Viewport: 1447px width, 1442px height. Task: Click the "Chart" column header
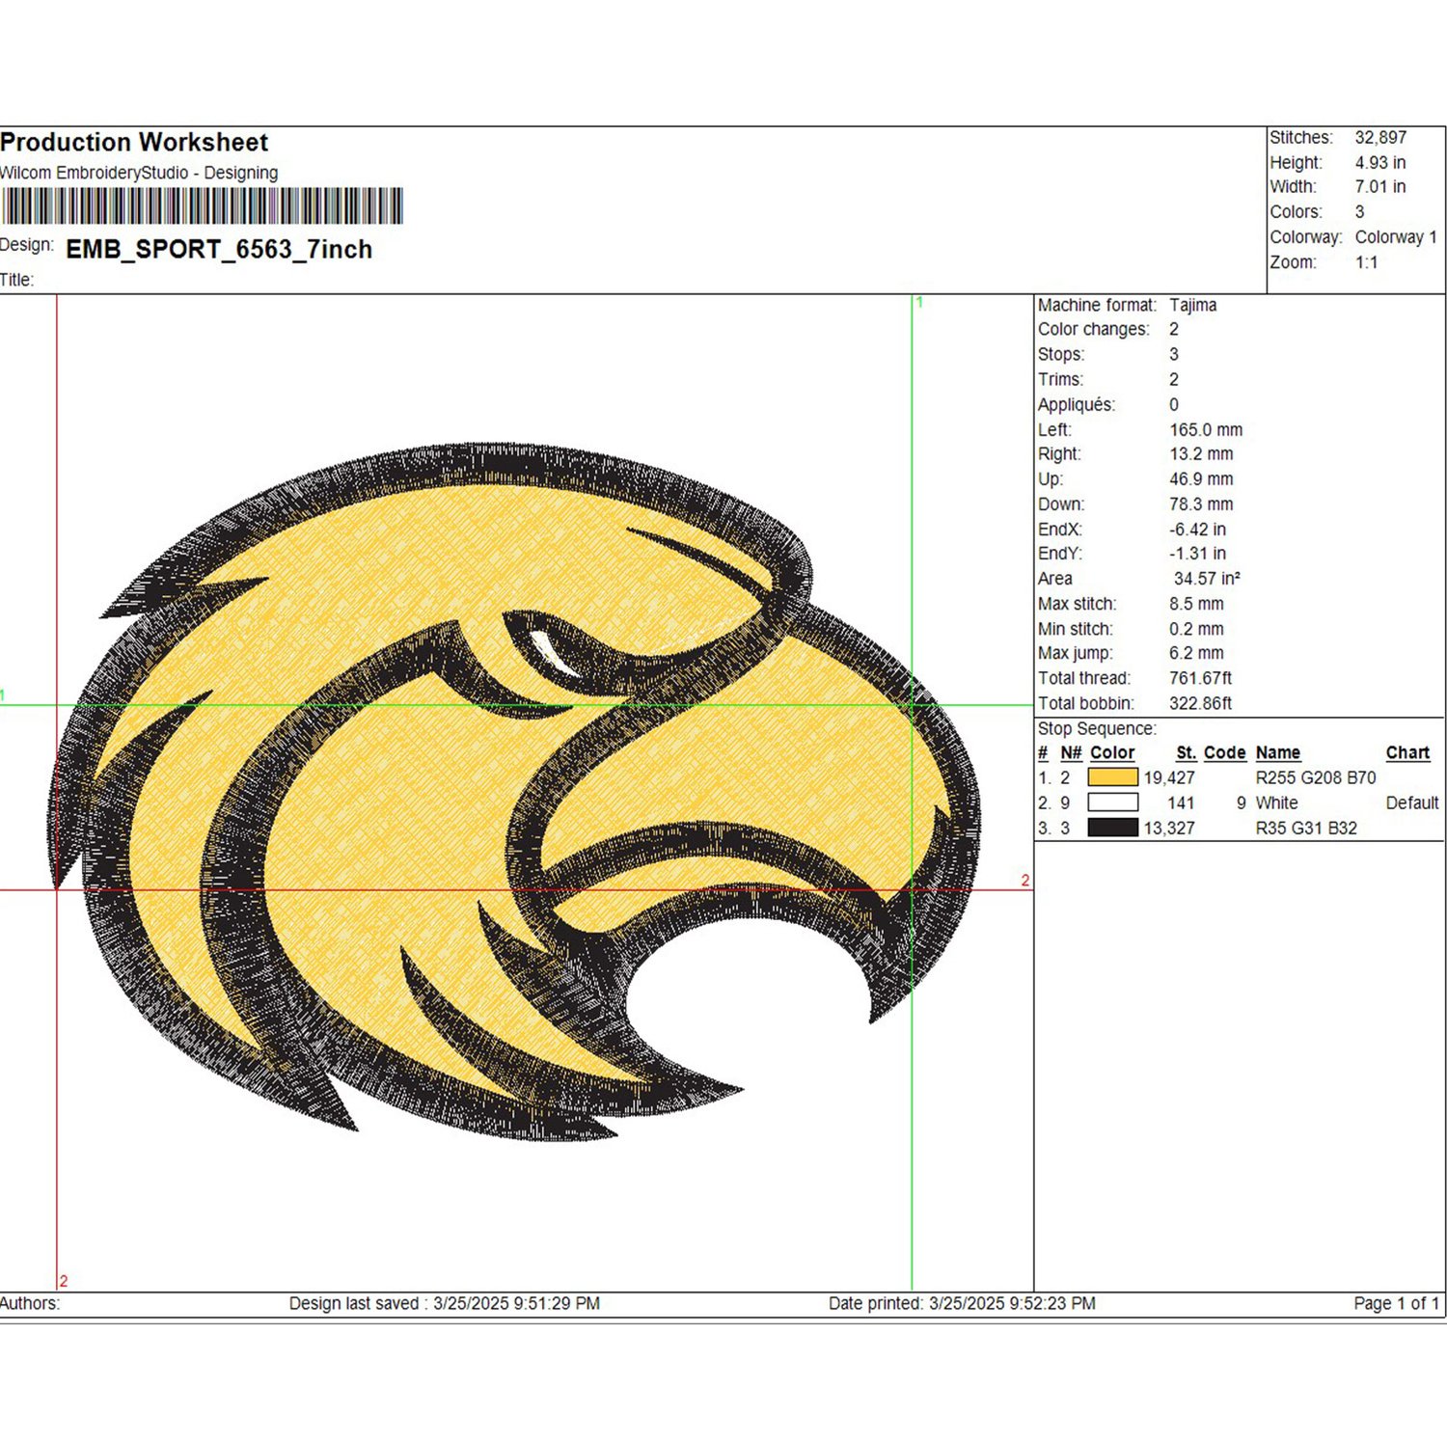coord(1407,753)
